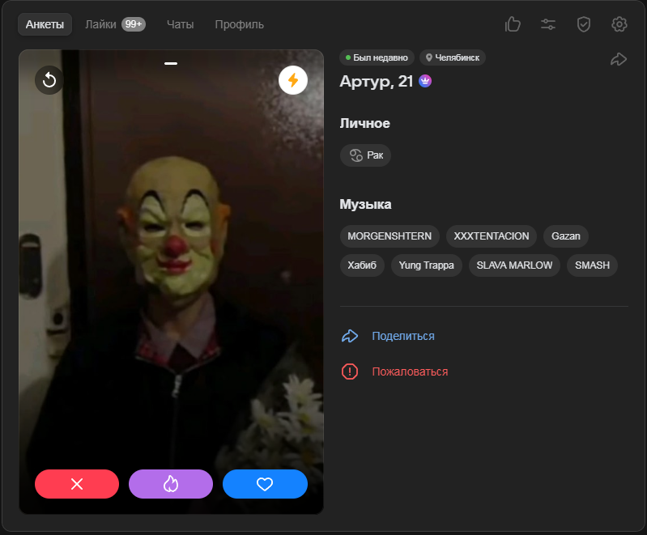647x535 pixels.
Task: Click Пожаловаться to report profile
Action: click(x=409, y=372)
